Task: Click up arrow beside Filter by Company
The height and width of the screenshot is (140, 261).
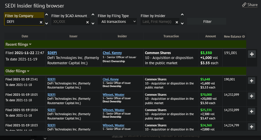Action: (47, 14)
